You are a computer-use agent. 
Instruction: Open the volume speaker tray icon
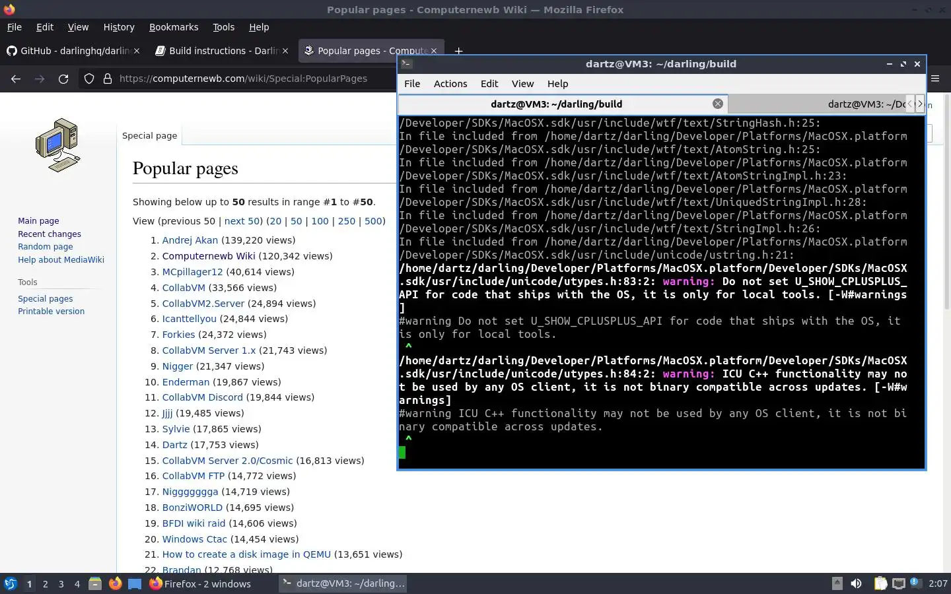[856, 583]
